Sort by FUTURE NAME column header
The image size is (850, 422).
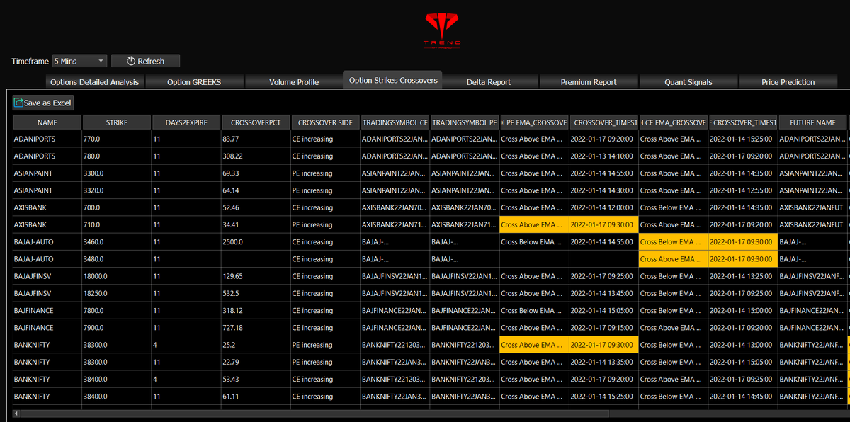(812, 122)
